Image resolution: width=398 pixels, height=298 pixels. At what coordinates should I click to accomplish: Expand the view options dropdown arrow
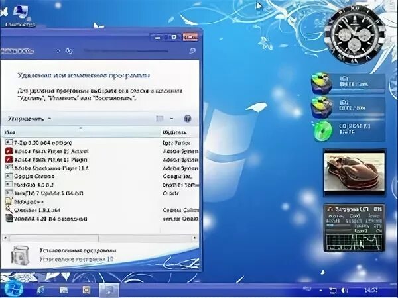(x=172, y=119)
